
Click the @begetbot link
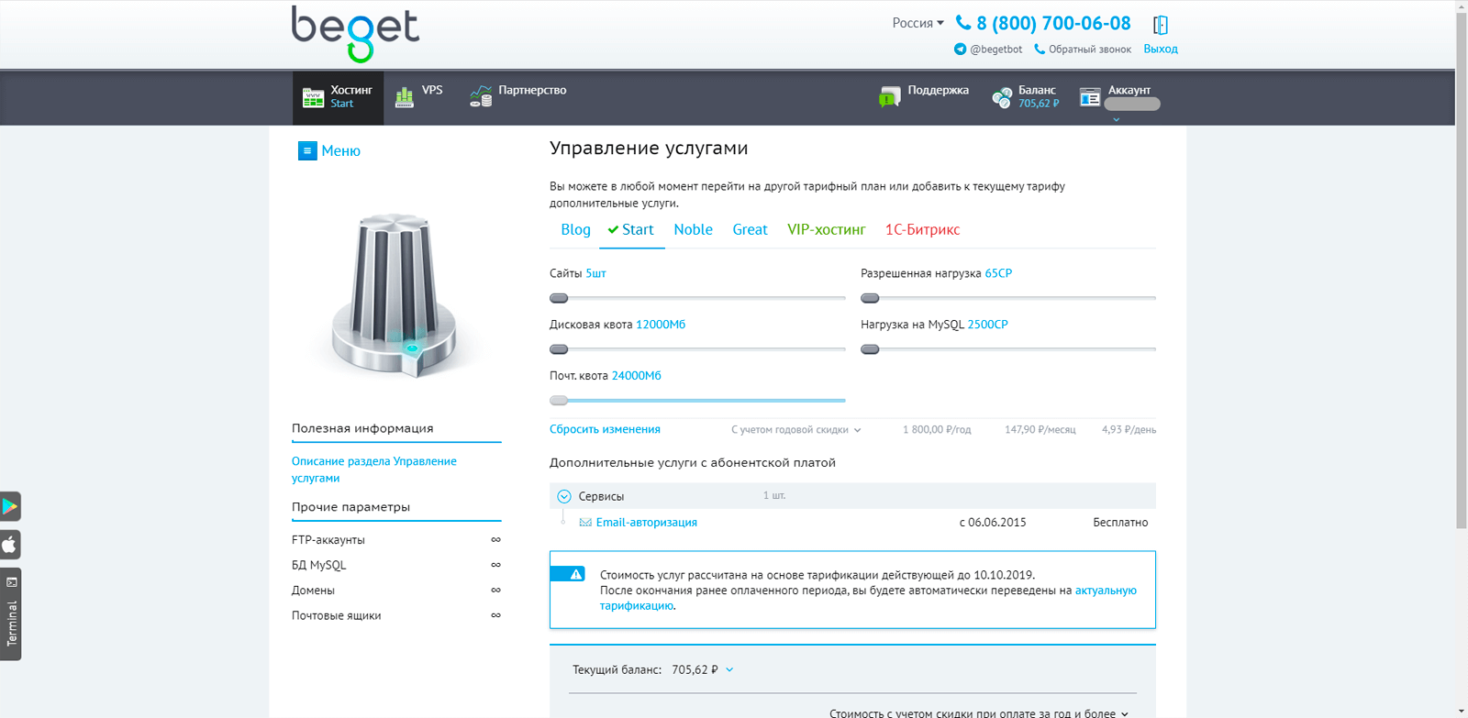point(995,50)
